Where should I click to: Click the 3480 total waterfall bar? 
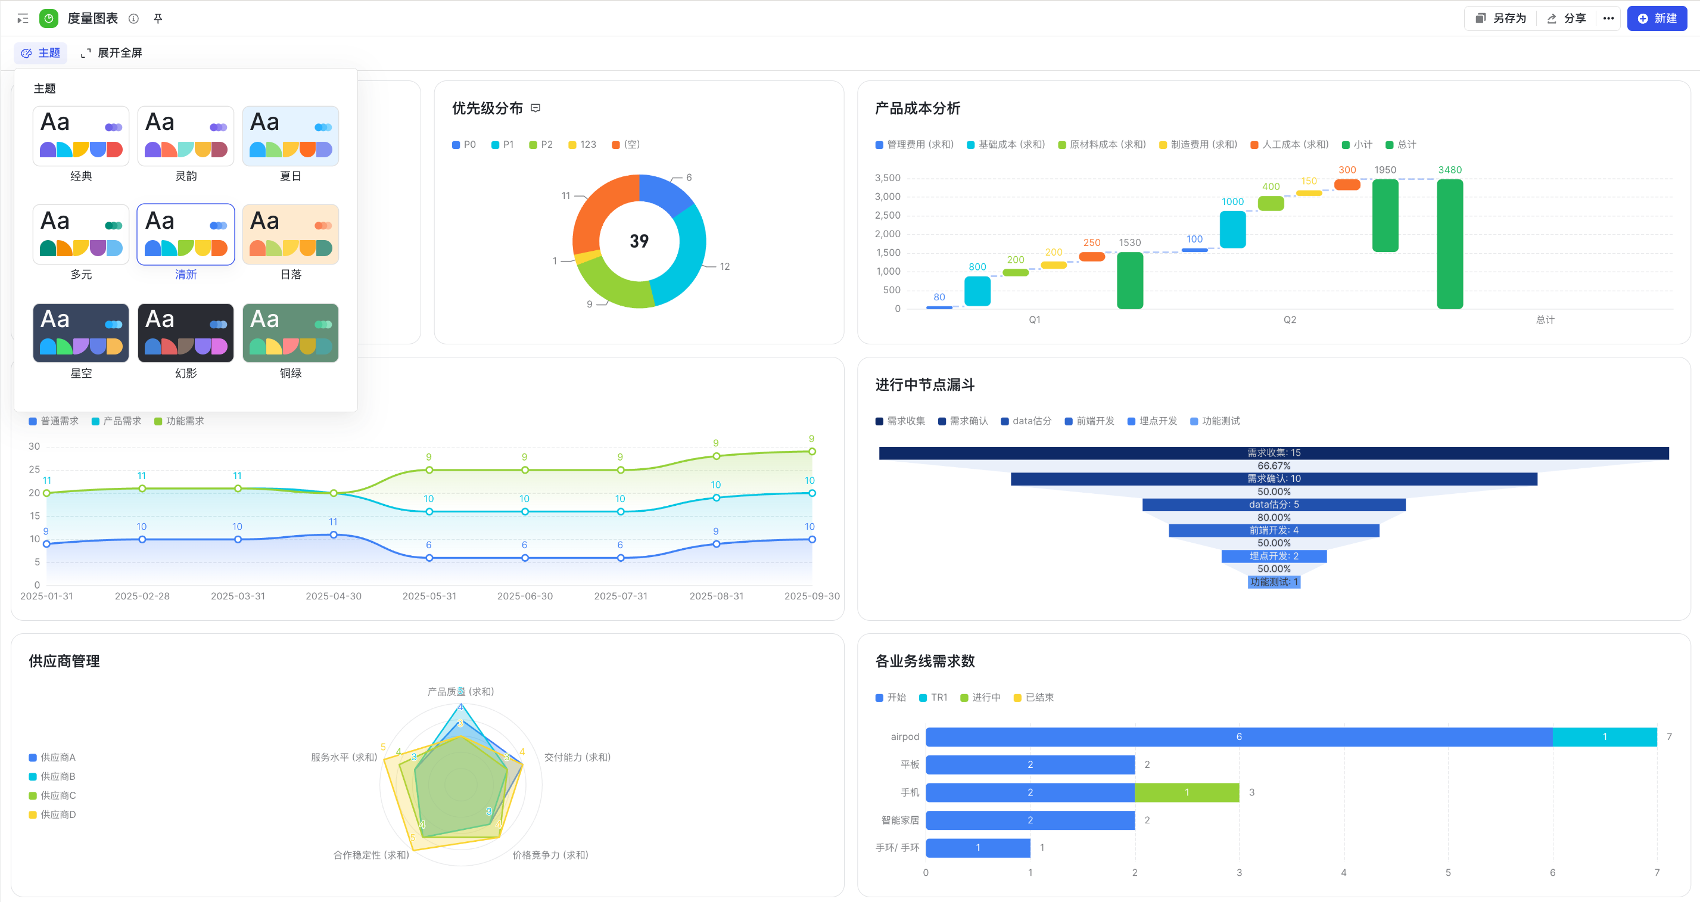(x=1449, y=244)
